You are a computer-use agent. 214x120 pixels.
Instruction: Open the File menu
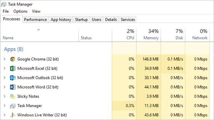click(6, 11)
